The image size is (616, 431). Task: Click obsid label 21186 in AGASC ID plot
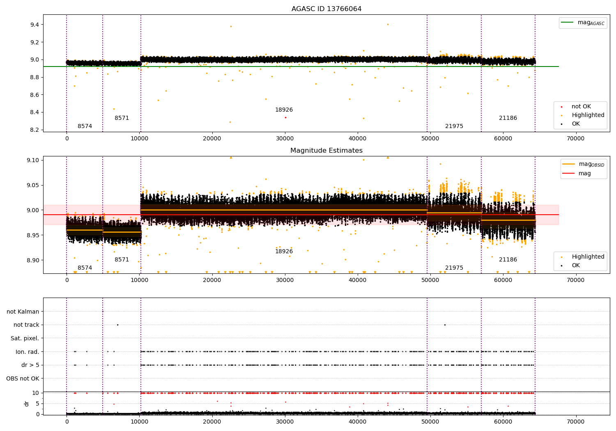(x=508, y=118)
